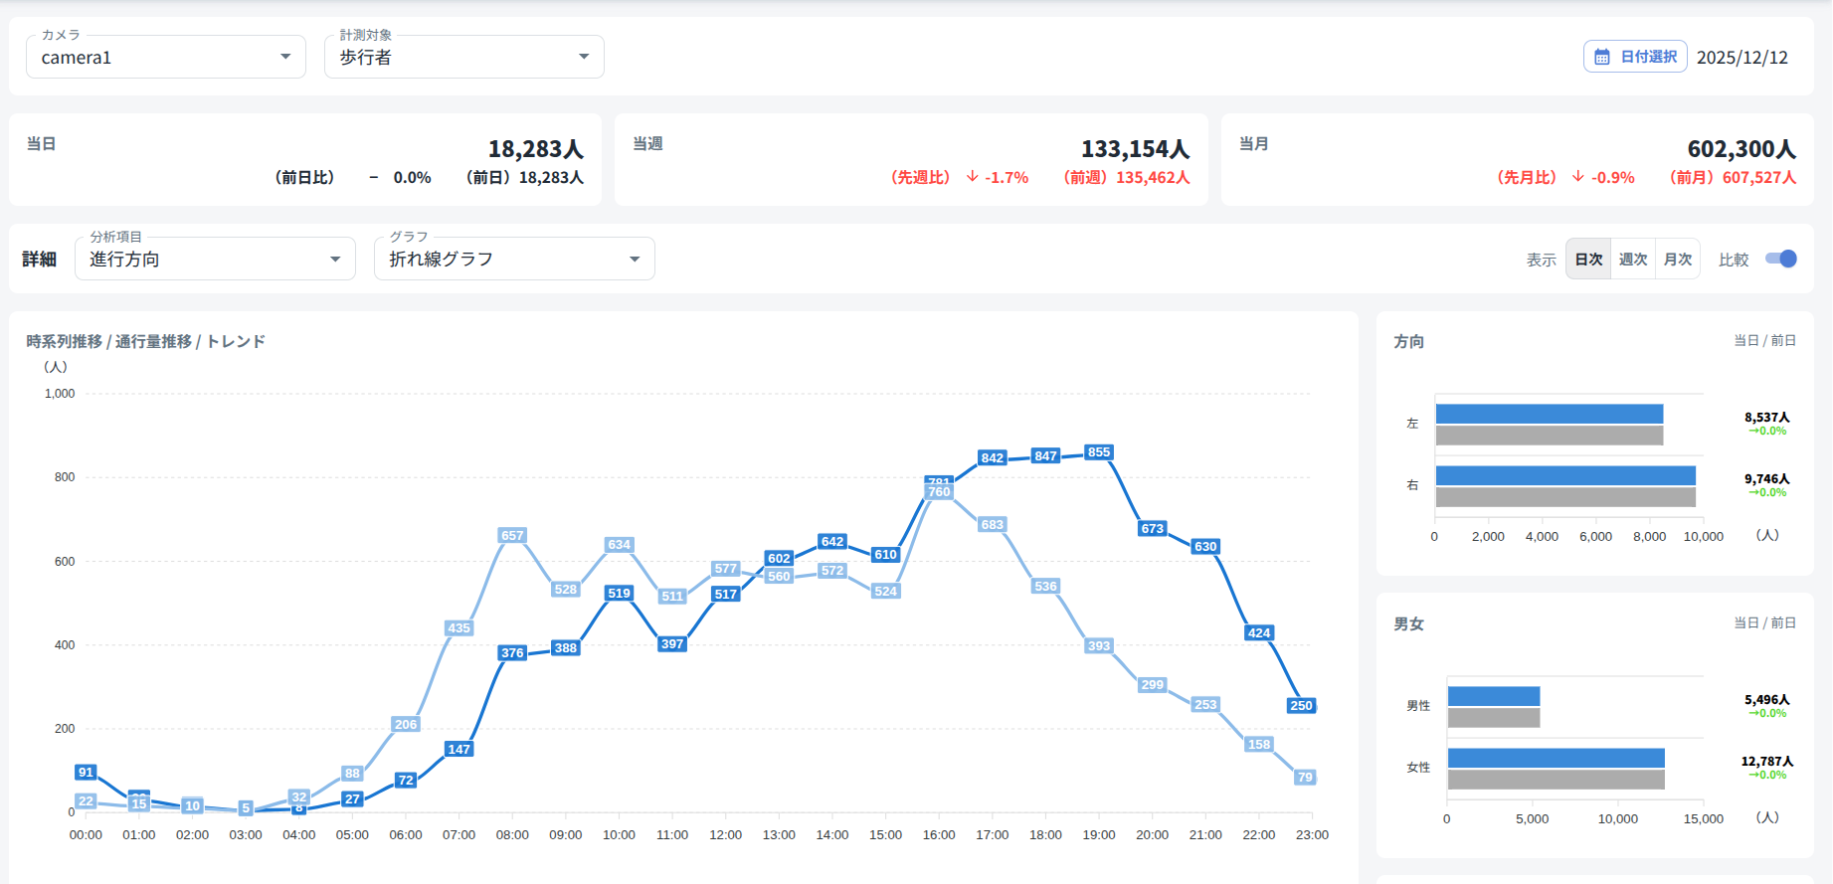The image size is (1833, 884).
Task: Click the 250 data label at 23:00
Action: pyautogui.click(x=1301, y=706)
